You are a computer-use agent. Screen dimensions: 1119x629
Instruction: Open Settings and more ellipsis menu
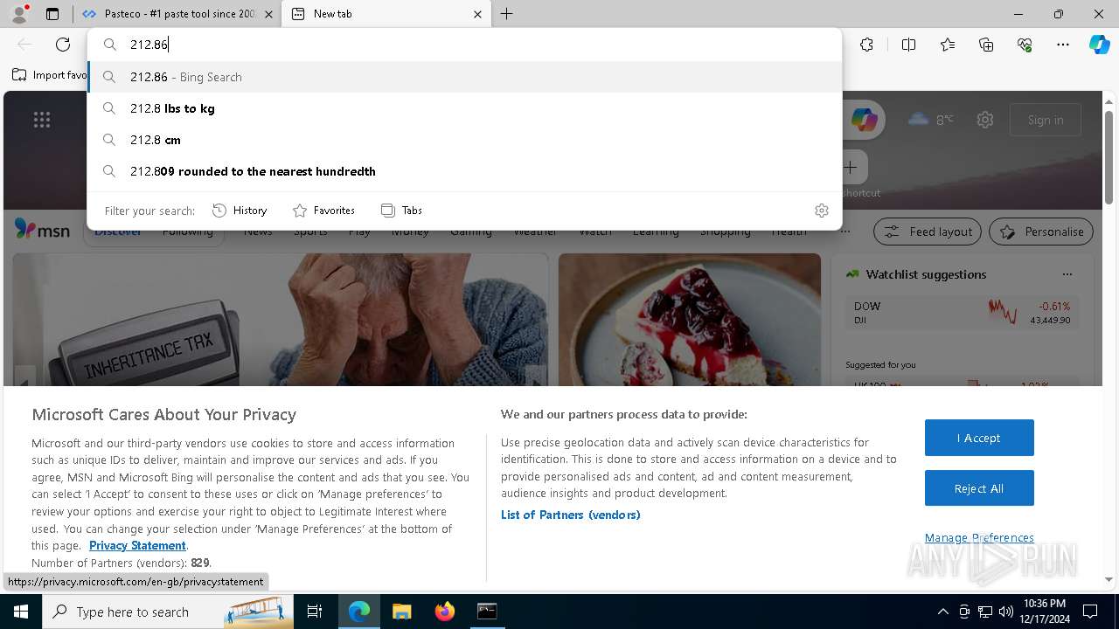(1063, 45)
